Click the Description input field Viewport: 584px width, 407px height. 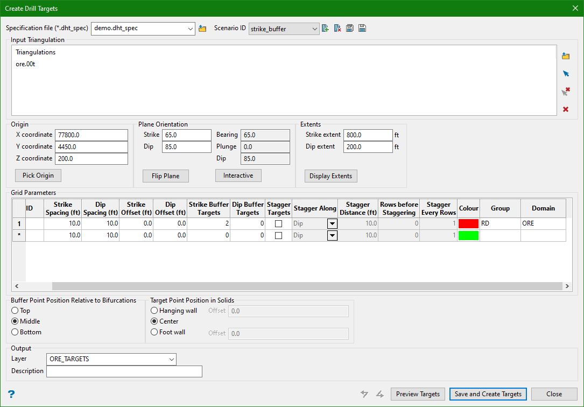[124, 371]
